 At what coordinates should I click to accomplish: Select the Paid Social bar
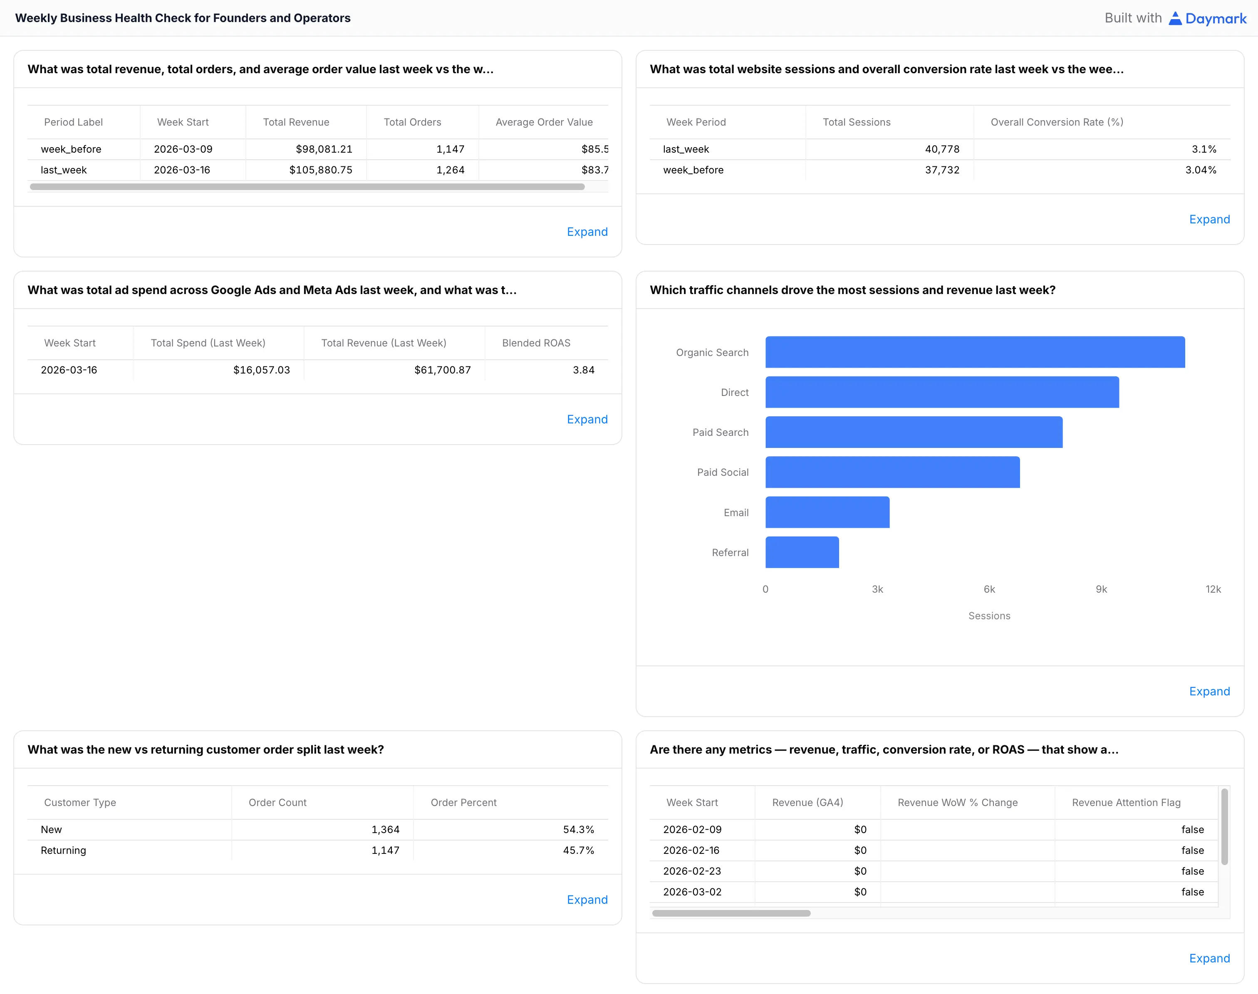tap(893, 472)
